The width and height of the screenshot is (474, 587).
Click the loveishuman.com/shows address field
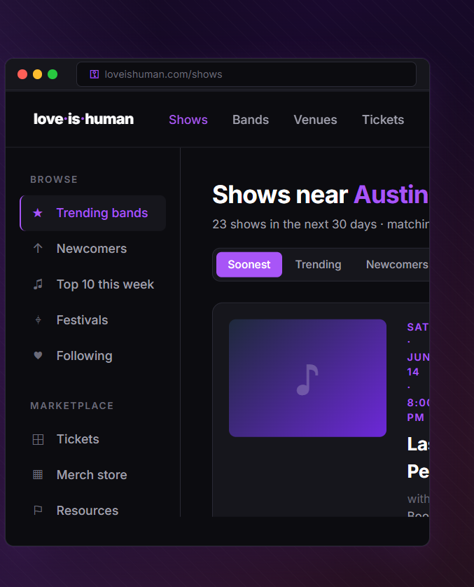tap(246, 74)
